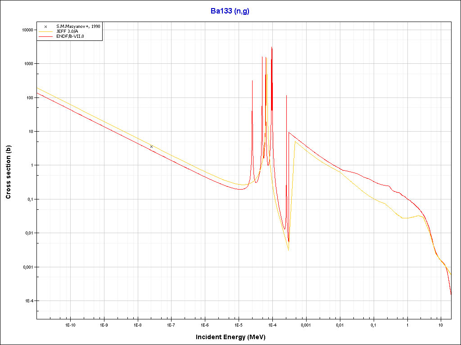Click the 1E-8 x-axis tick label
The image size is (461, 345).
point(138,324)
